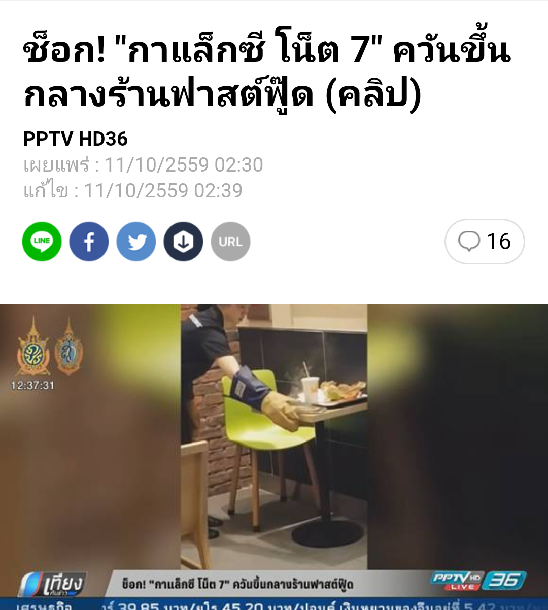
Task: Share the article via the LINE icon
Action: coord(42,242)
